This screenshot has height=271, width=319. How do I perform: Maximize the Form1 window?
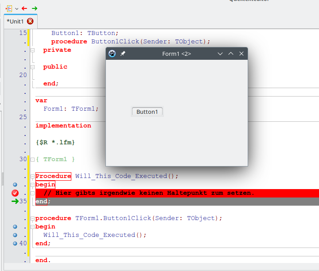231,54
